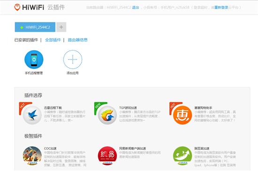
Task: Click the 重新登录 re-login link
Action: pos(221,7)
